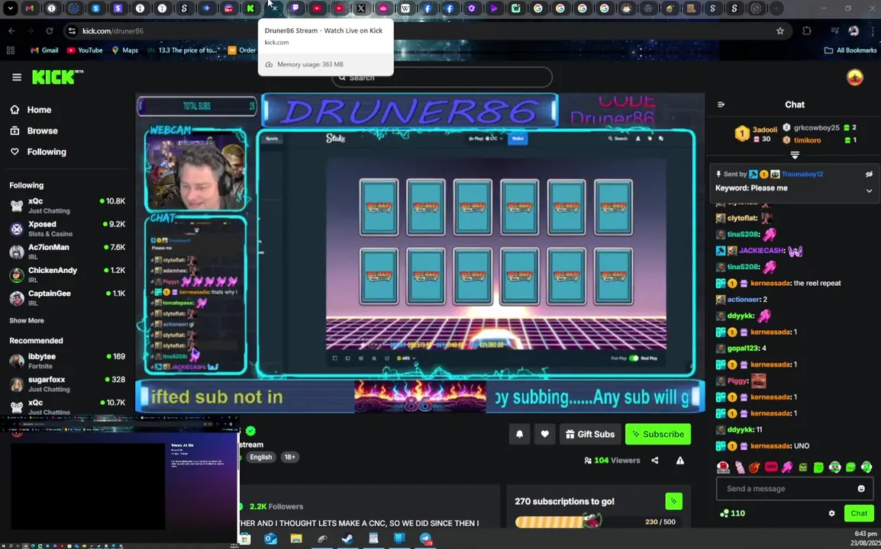Open the Gmail bookmark
This screenshot has height=549, width=881.
[x=44, y=50]
